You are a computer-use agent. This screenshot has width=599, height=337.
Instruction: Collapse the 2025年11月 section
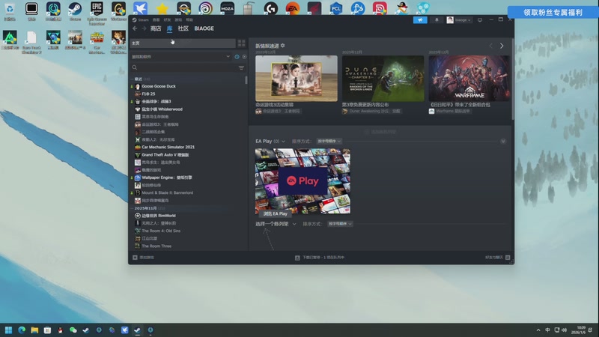click(x=133, y=208)
